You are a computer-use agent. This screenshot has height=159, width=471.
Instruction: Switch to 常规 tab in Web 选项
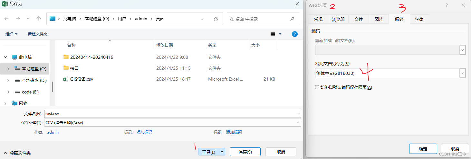click(x=318, y=19)
